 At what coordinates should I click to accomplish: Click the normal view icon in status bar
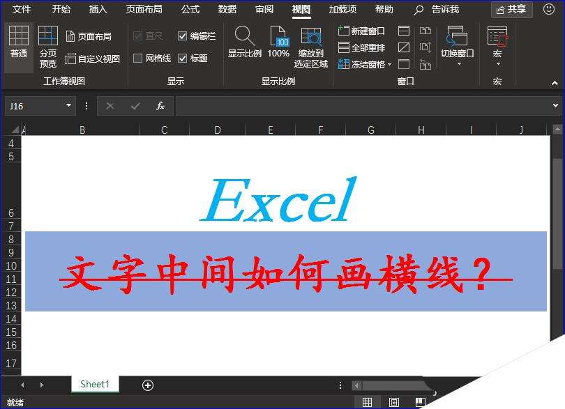[x=367, y=402]
